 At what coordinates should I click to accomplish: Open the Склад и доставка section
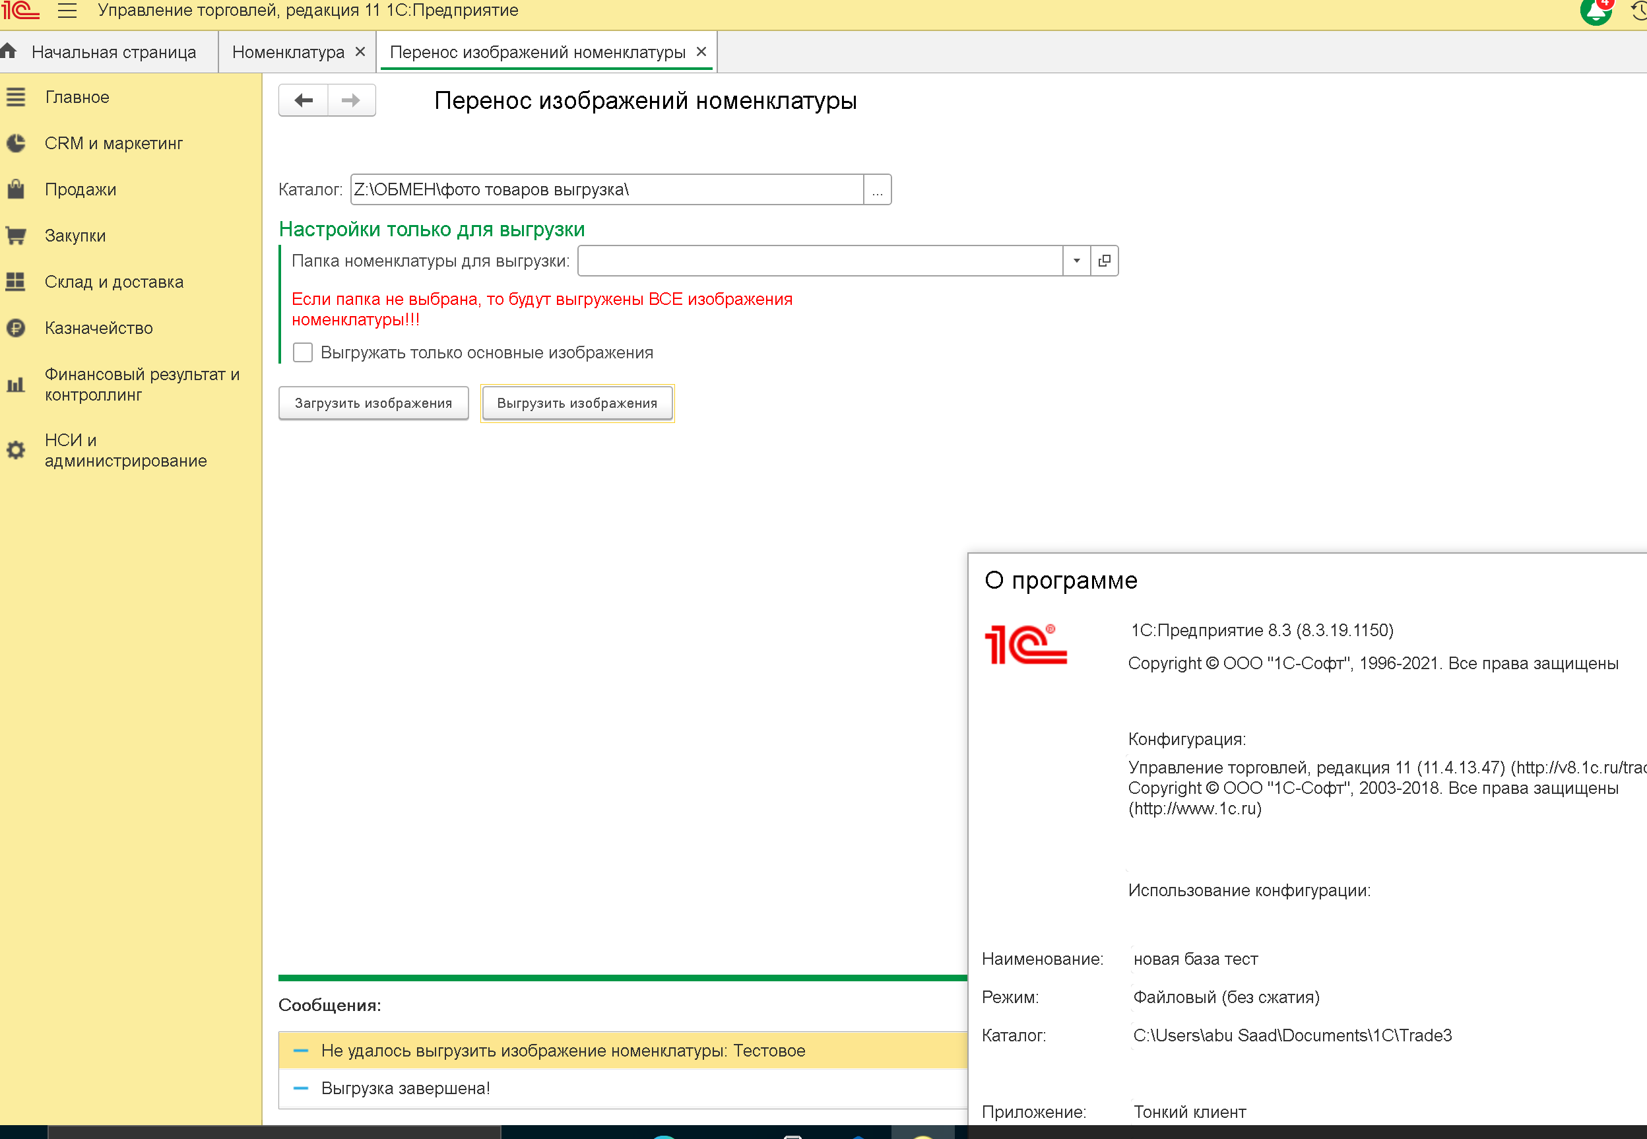click(x=113, y=282)
